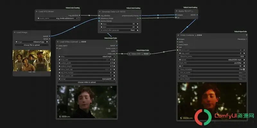Collapse the Apply 3D LUT node
Viewport: 257px width, 128px height.
pos(176,11)
